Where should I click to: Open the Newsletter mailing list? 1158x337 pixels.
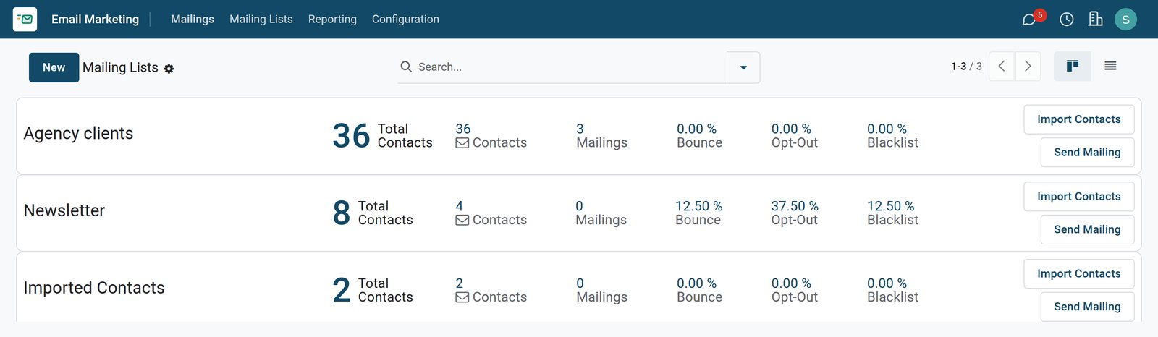[x=64, y=210]
